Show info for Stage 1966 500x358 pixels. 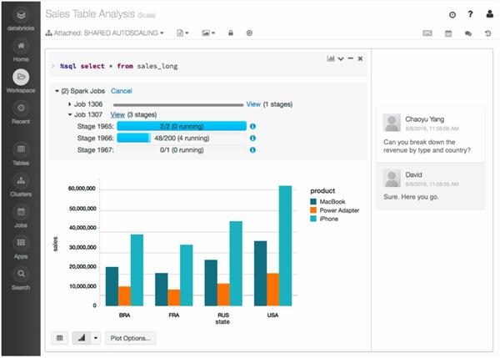click(252, 139)
